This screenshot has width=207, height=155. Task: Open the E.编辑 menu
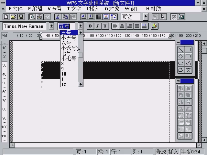35,9
